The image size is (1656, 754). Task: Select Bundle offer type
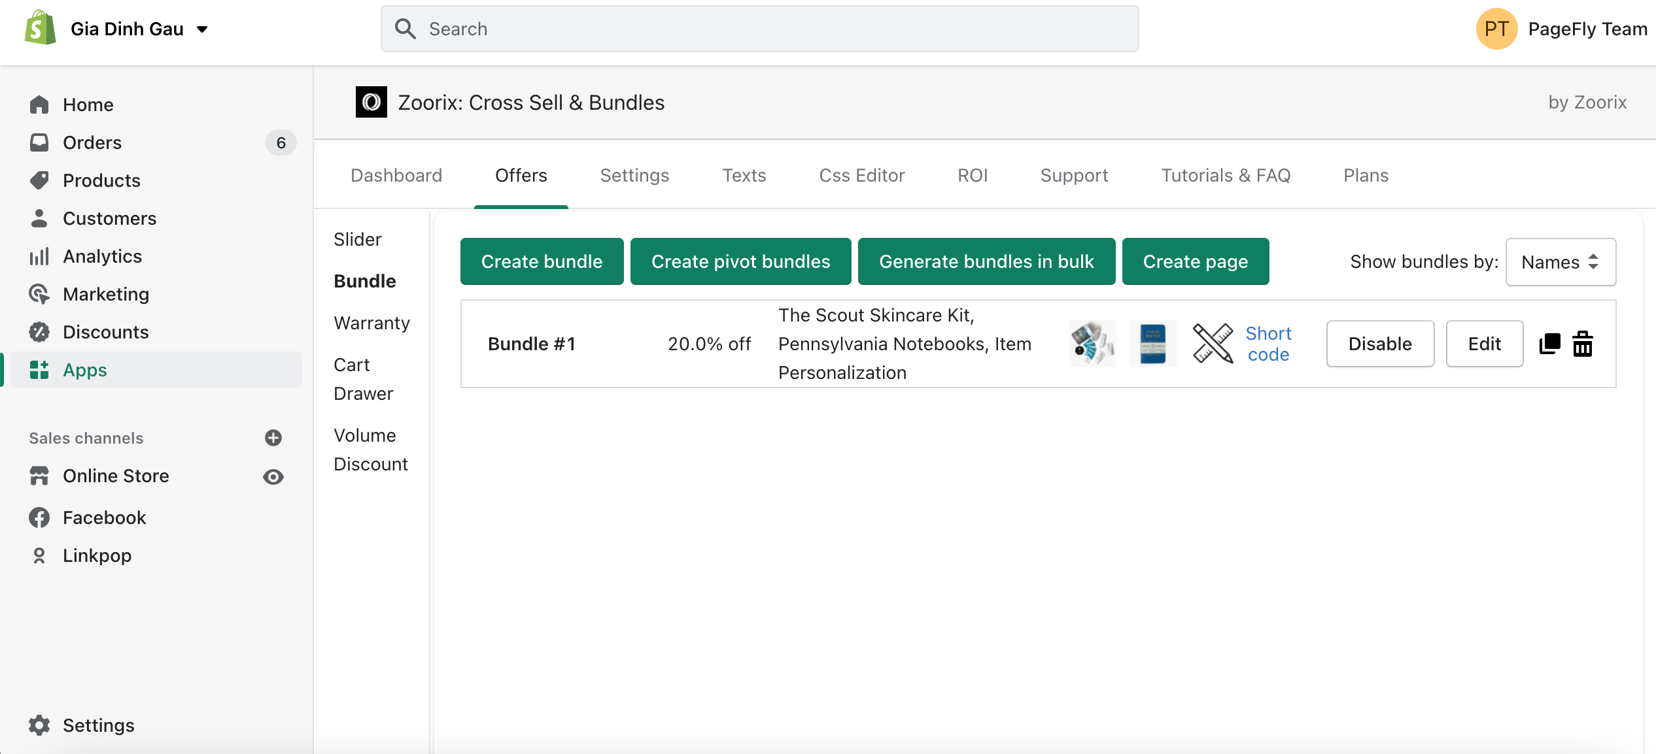pyautogui.click(x=365, y=281)
